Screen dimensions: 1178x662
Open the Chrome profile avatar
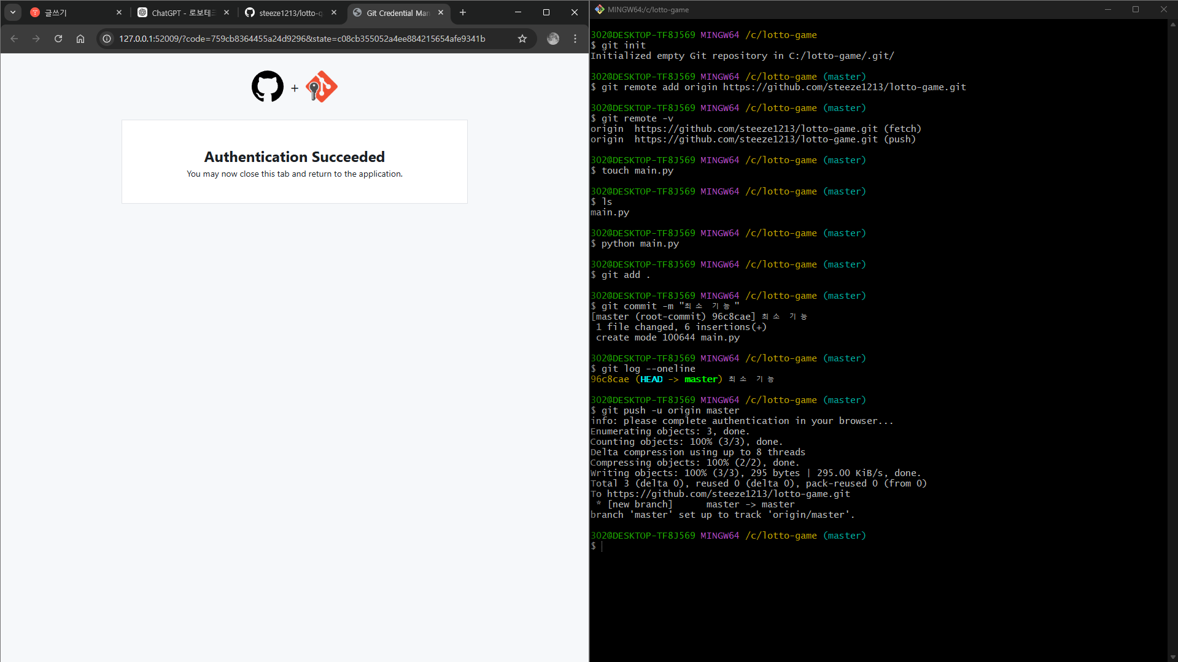(x=553, y=39)
